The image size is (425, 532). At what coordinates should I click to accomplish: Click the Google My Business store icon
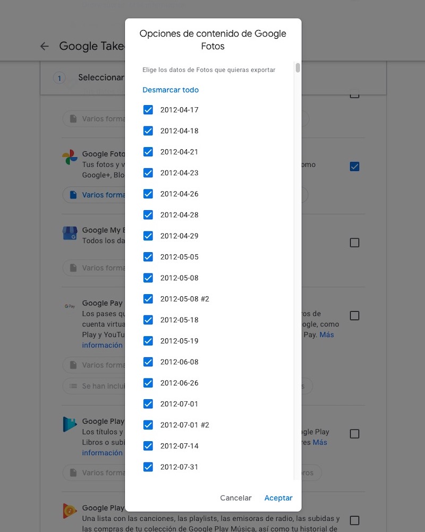[70, 234]
